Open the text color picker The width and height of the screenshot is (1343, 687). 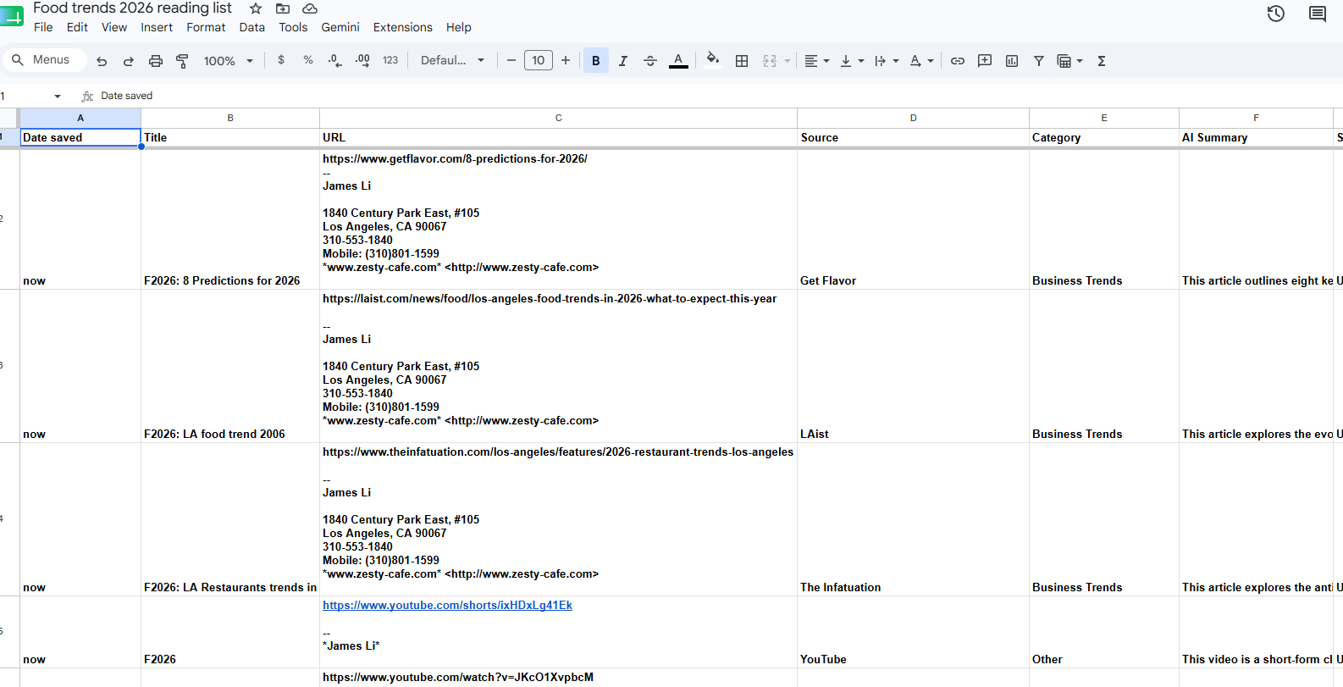point(678,61)
